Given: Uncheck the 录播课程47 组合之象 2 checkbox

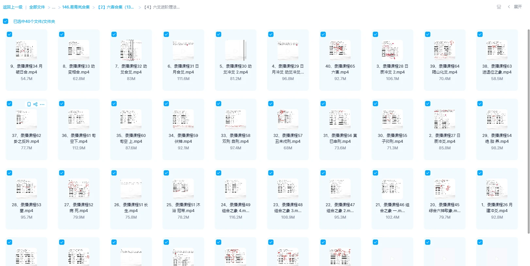Looking at the screenshot, I should coord(323,173).
